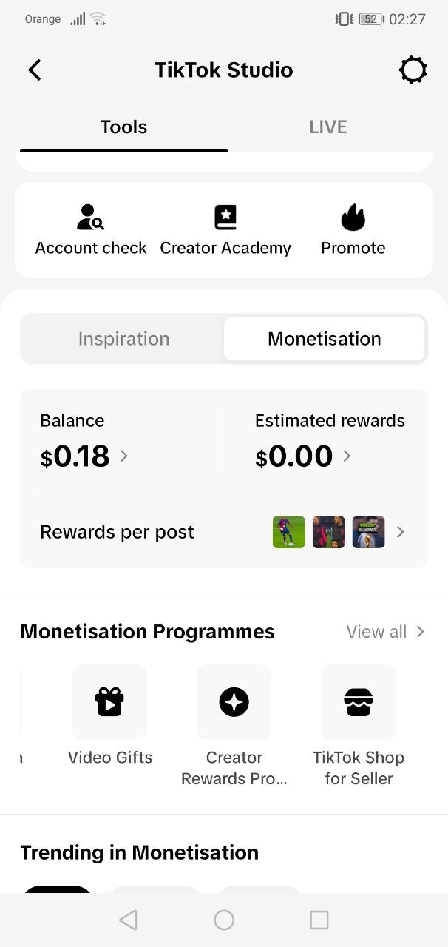This screenshot has width=448, height=947.
Task: Open the Creator Rewards Programme star icon
Action: click(234, 701)
